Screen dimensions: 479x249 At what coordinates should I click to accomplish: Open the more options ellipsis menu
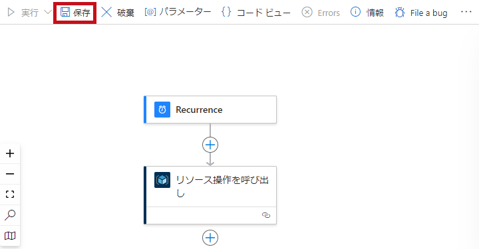tap(466, 12)
